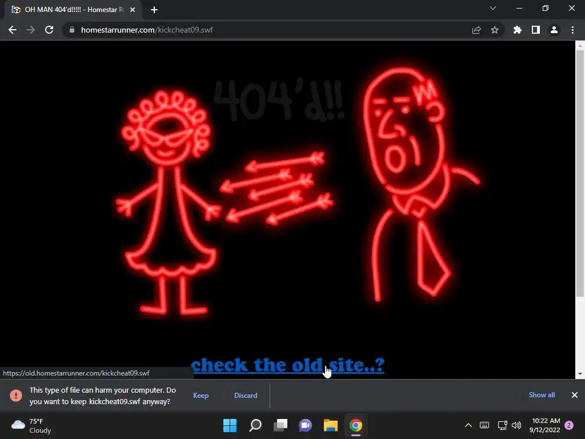
Task: Open the notifications badge
Action: click(x=569, y=425)
